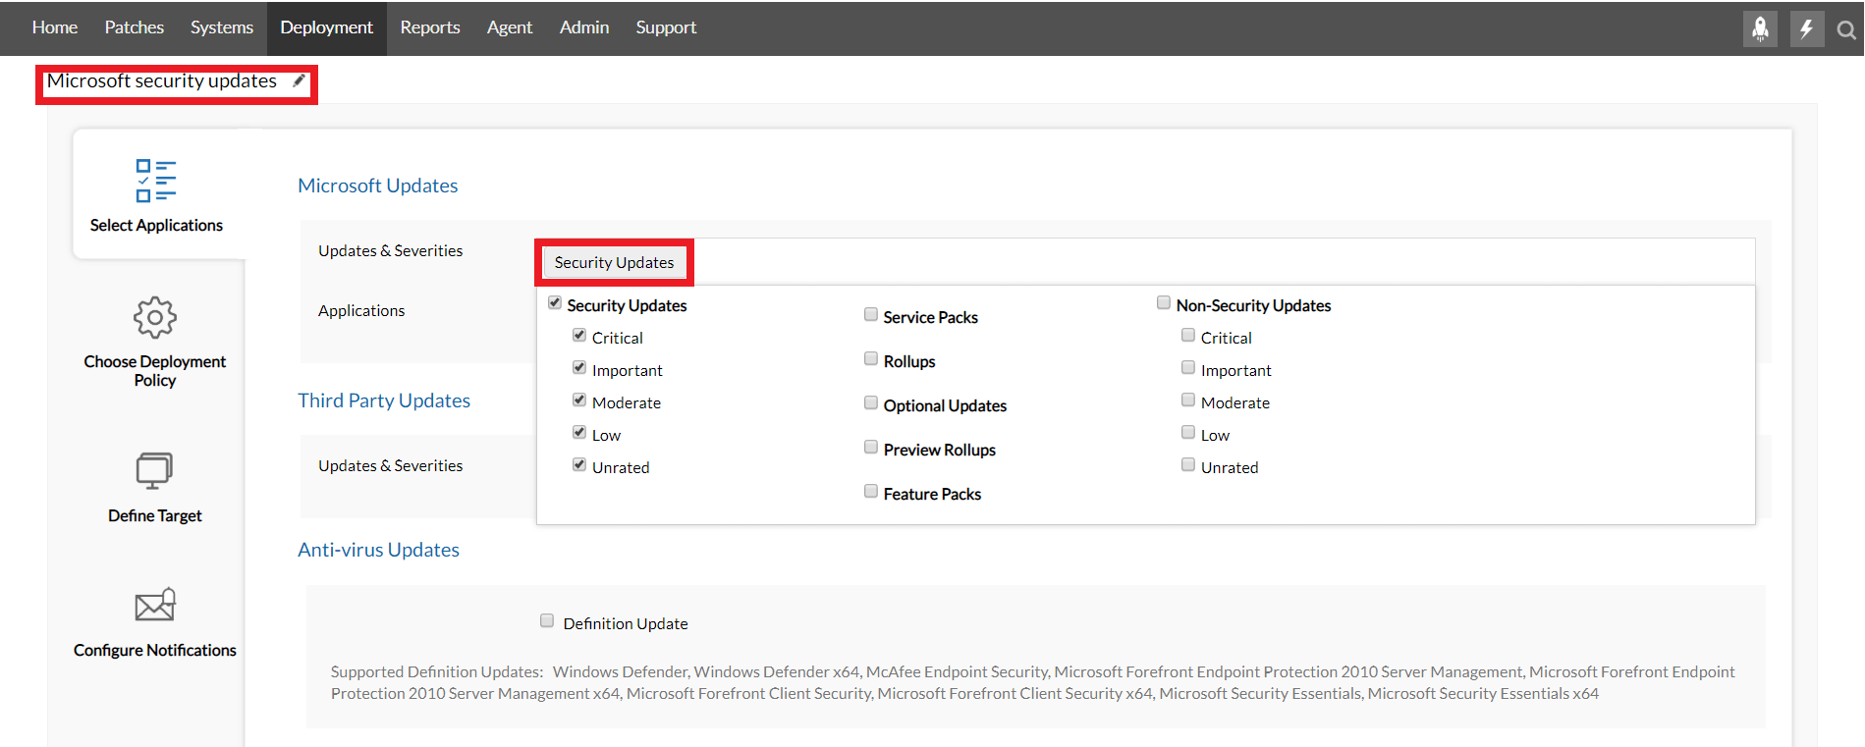Open search using the magnifier icon
The width and height of the screenshot is (1865, 747).
1846,29
